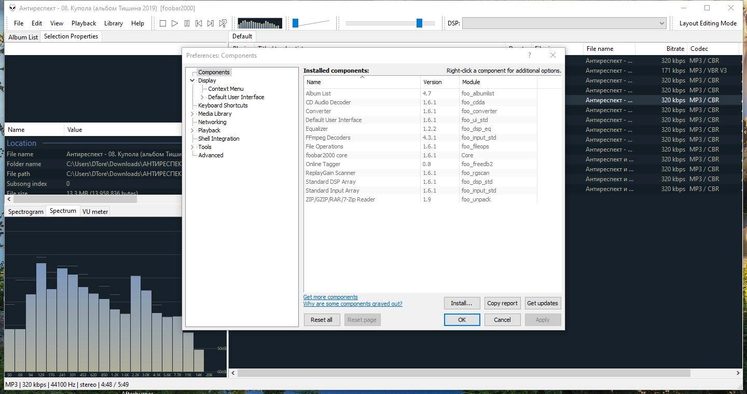
Task: Select Keyboard Shortcuts in preferences tree
Action: point(223,105)
